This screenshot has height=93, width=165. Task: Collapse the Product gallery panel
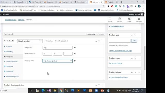139,72
